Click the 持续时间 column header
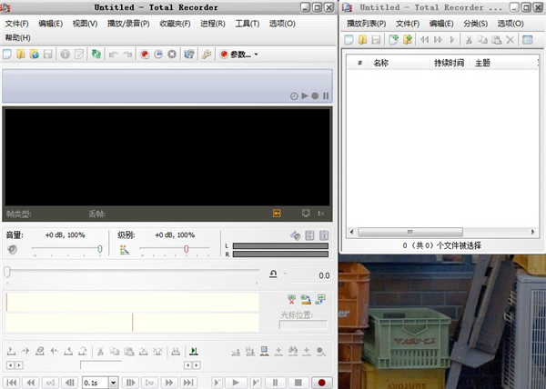The image size is (546, 389). coord(449,64)
